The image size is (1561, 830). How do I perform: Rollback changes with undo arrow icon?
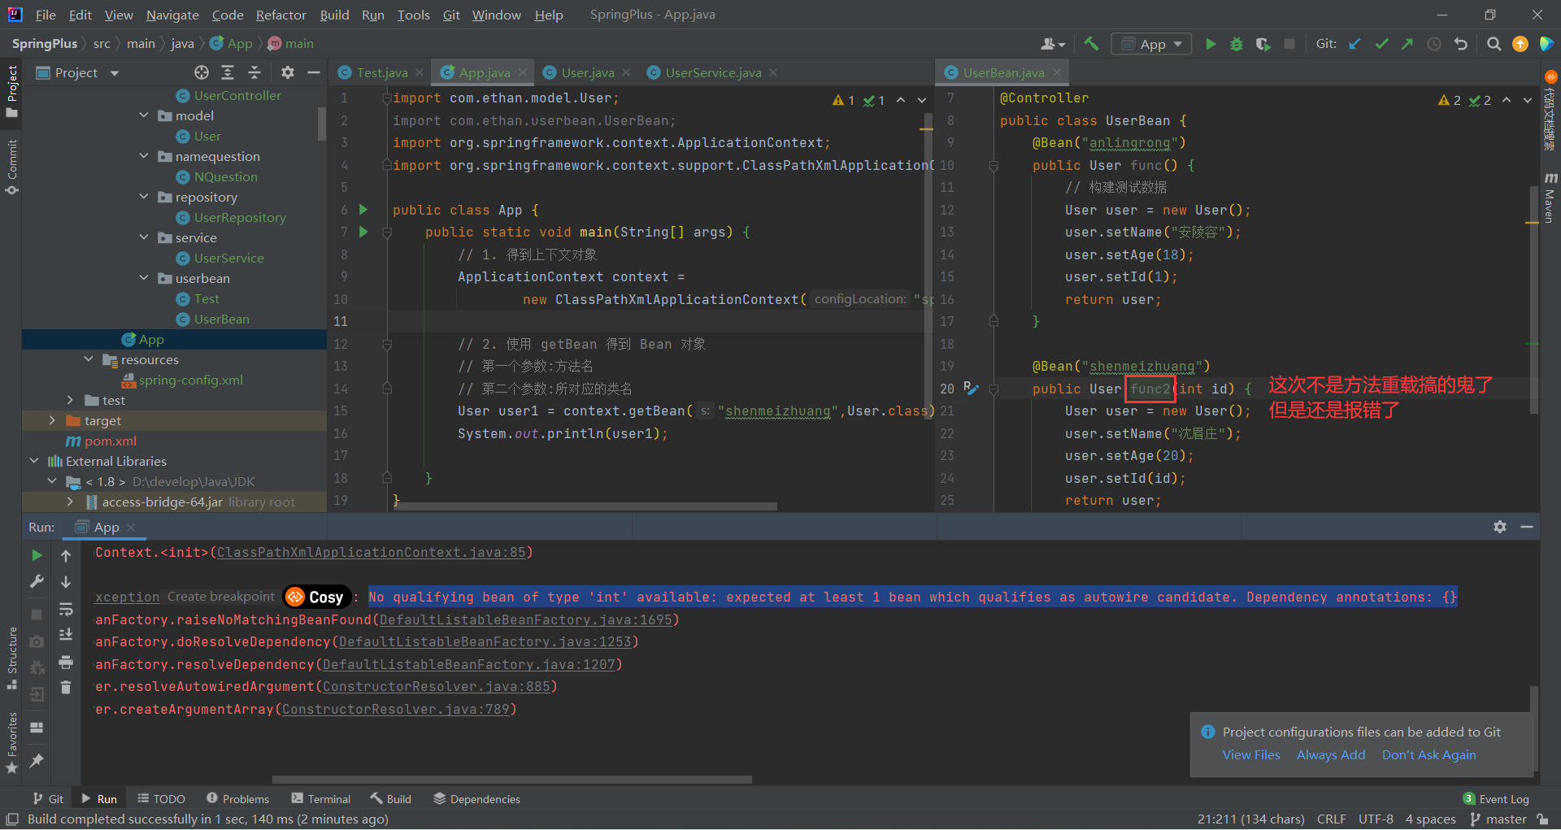pyautogui.click(x=1461, y=44)
